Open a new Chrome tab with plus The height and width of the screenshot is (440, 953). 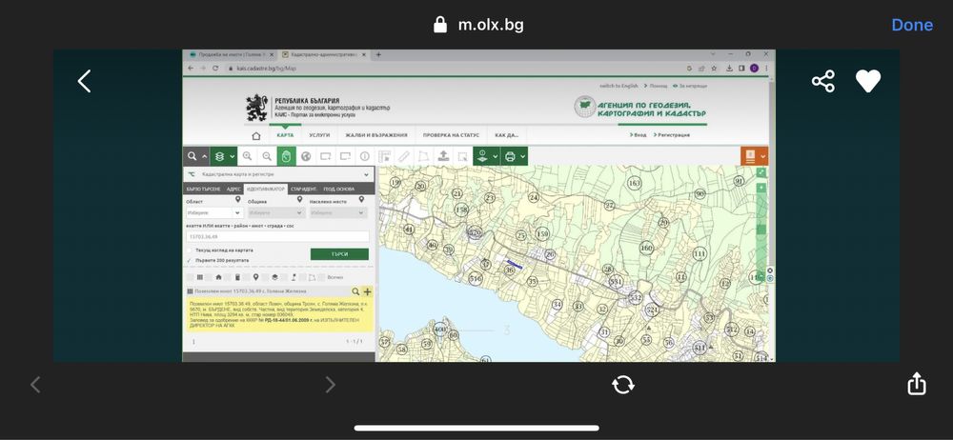coord(378,54)
